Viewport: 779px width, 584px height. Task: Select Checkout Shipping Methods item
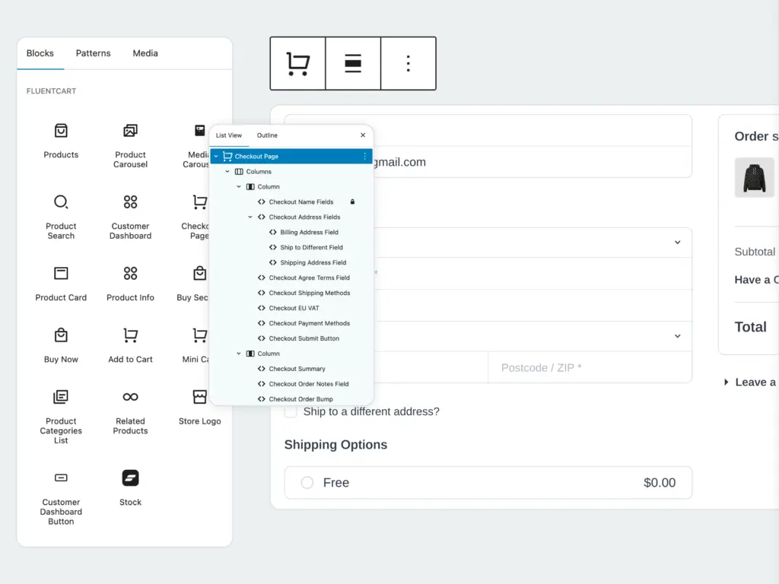(x=291, y=293)
